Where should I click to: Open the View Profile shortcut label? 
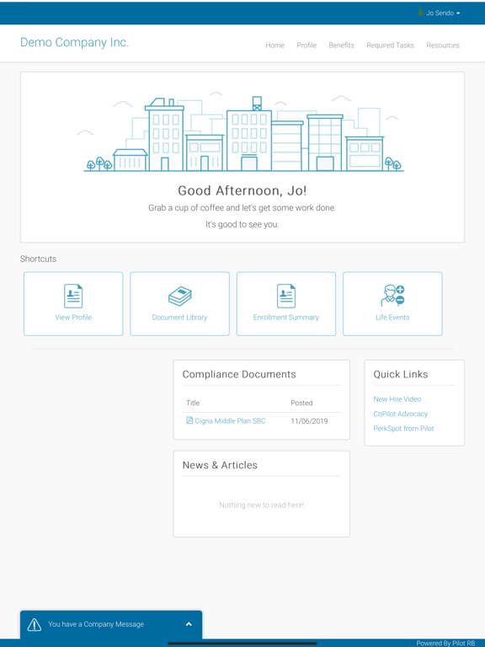tap(73, 318)
